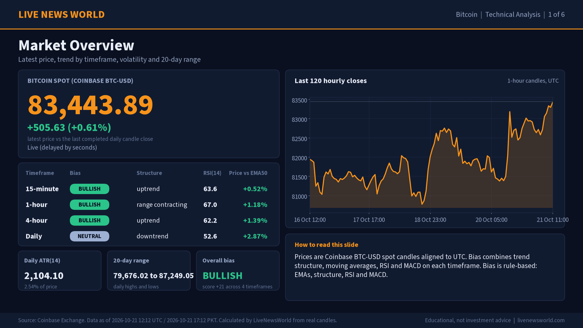The width and height of the screenshot is (583, 328).
Task: Click the Daily ATR value 2,104.10
Action: tap(44, 276)
